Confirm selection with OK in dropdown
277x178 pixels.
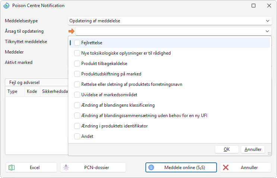(x=227, y=149)
